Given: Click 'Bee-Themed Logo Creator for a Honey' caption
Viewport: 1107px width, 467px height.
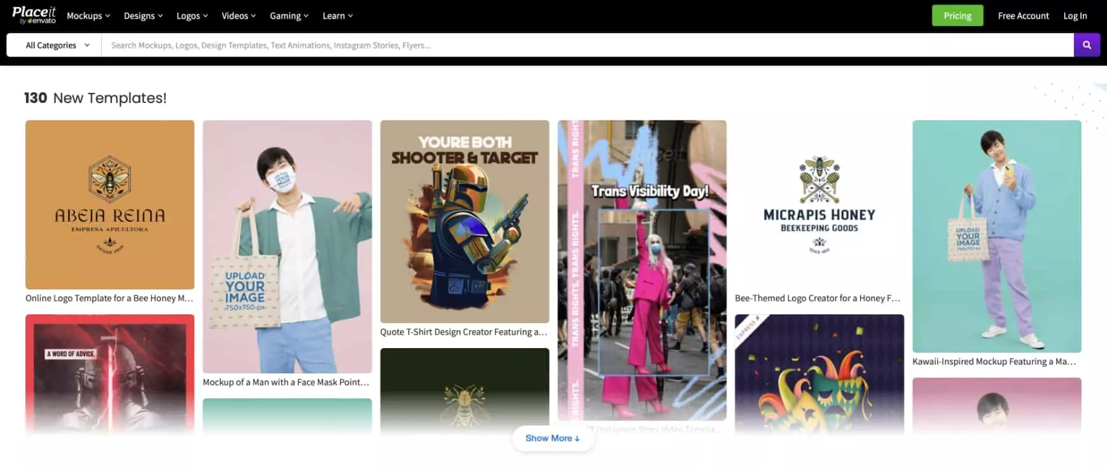Looking at the screenshot, I should coord(818,298).
